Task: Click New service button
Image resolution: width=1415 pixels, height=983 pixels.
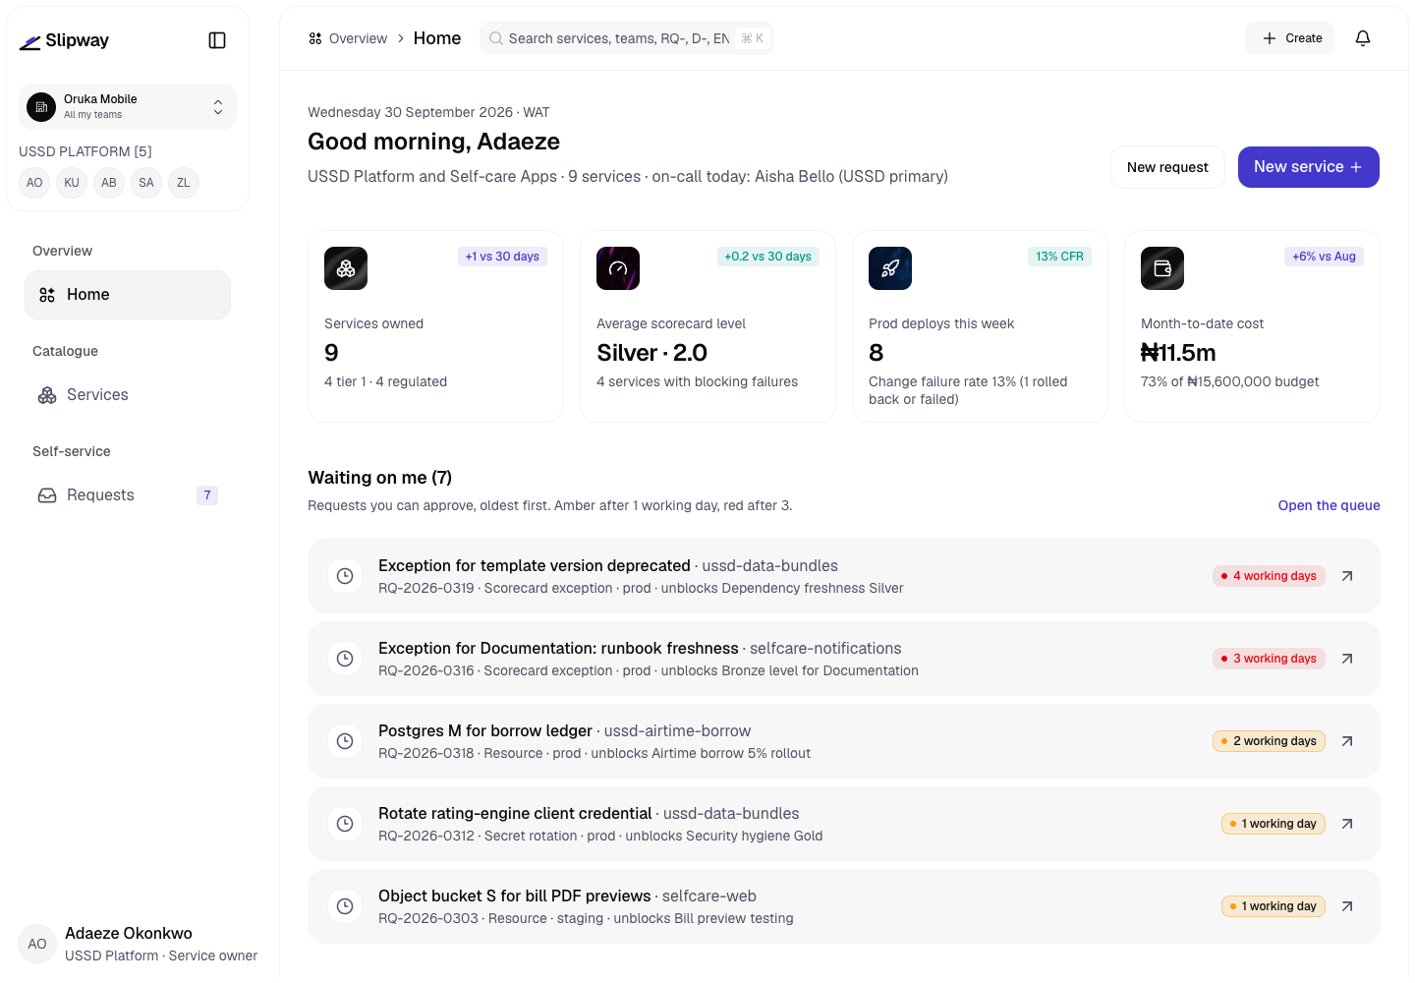Action: [1308, 167]
